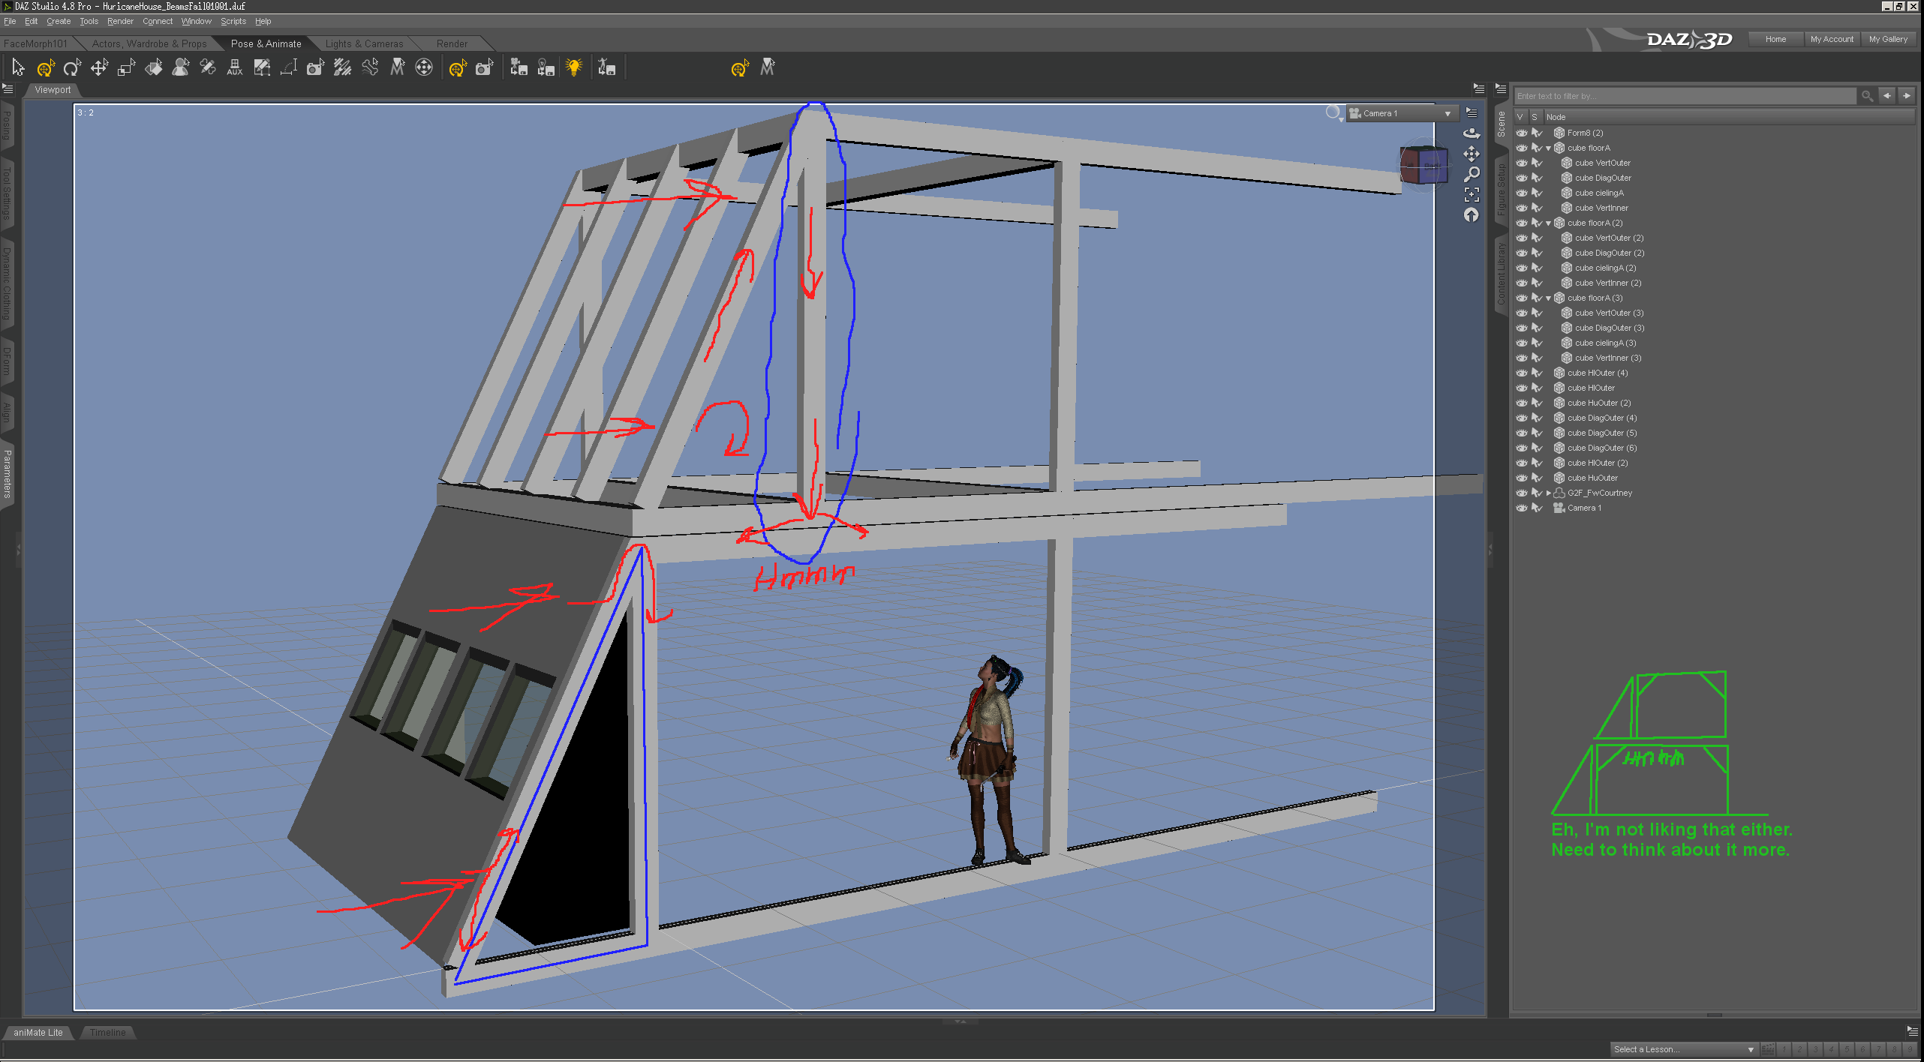
Task: Click the My Account button
Action: pyautogui.click(x=1831, y=39)
